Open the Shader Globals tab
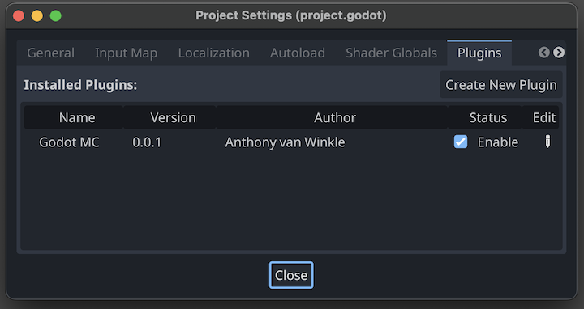584x309 pixels. [391, 53]
